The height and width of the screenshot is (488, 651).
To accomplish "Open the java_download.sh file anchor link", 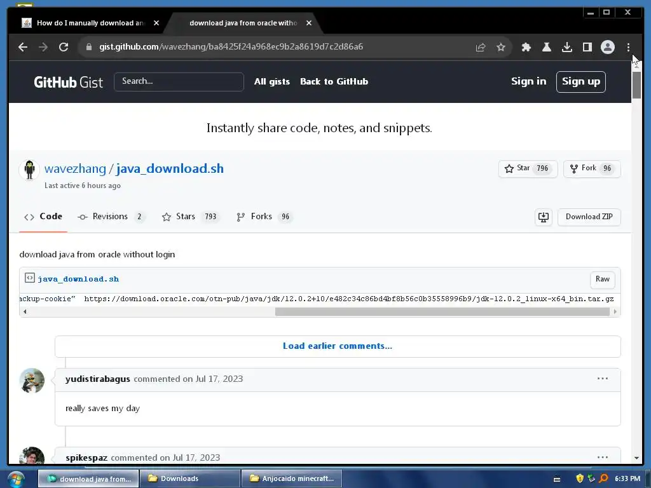I will coord(78,279).
